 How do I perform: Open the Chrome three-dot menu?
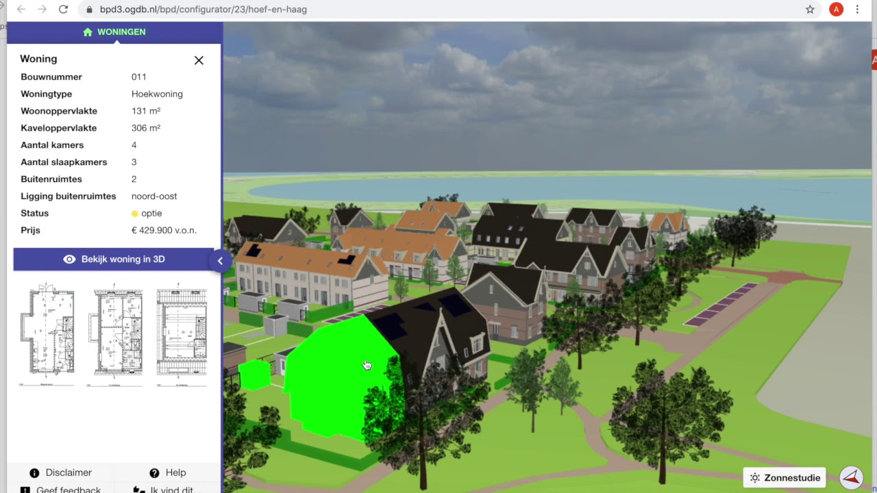[858, 9]
